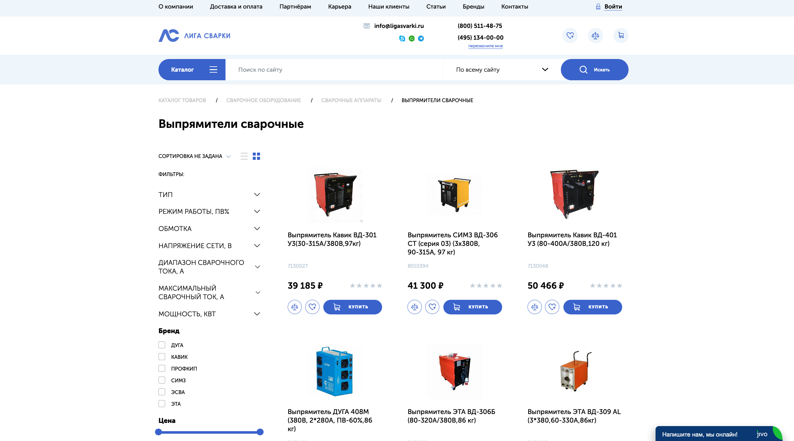The height and width of the screenshot is (441, 794).
Task: Expand the РЕЖИМ РАБОТЫ, ПВ% filter
Action: [209, 211]
